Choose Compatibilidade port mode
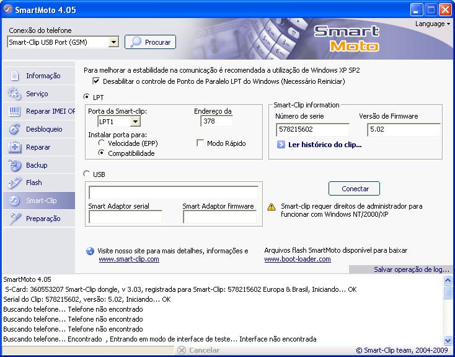This screenshot has height=357, width=455. click(101, 153)
